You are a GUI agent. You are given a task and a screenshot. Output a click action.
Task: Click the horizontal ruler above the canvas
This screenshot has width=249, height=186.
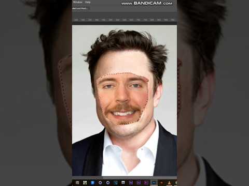tap(125, 20)
